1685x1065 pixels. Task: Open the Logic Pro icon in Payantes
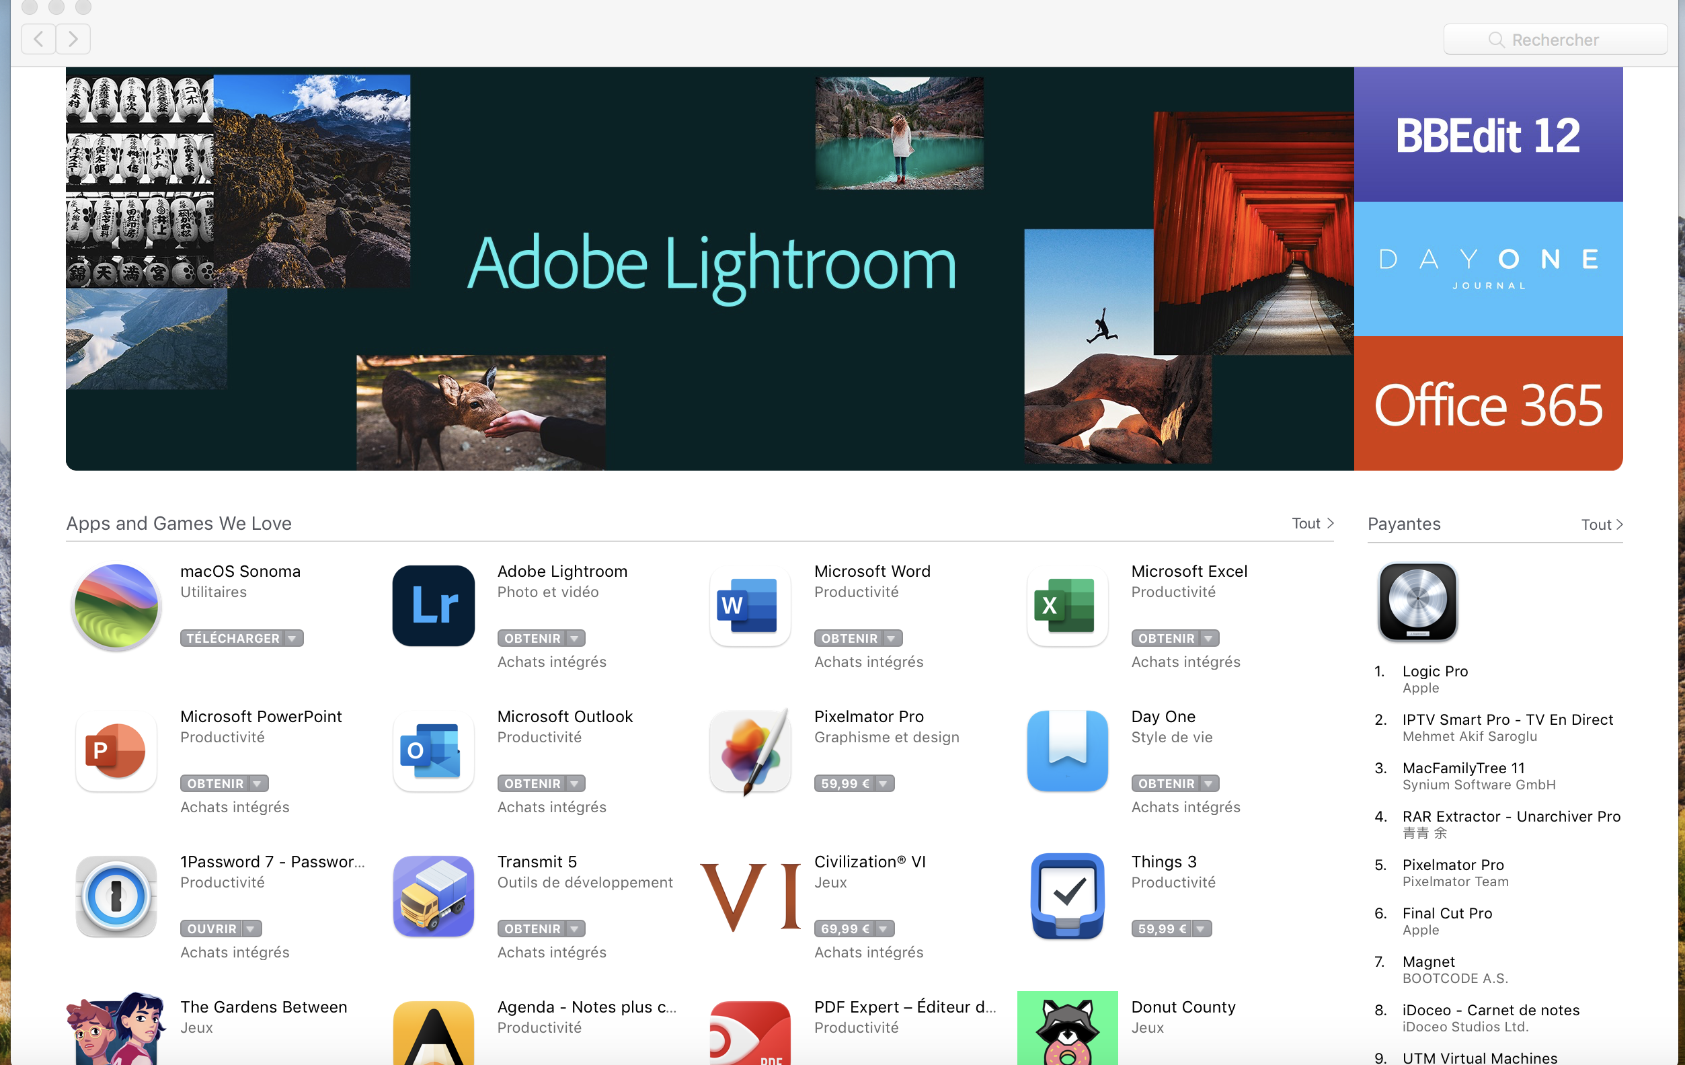(x=1417, y=602)
